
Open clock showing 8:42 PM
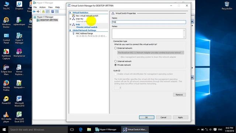point(229,129)
